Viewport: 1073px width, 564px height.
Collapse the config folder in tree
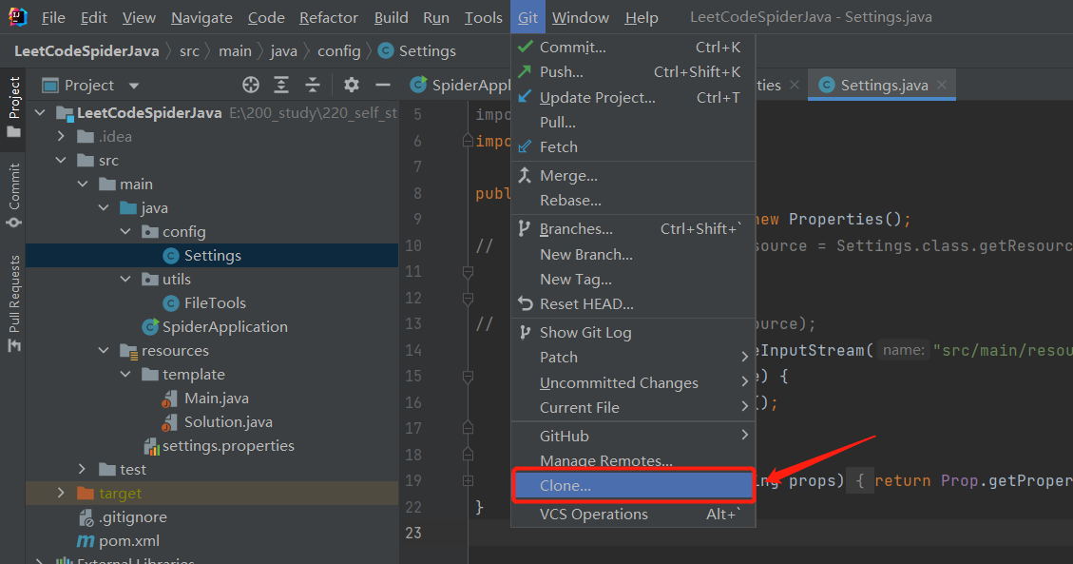click(x=126, y=232)
